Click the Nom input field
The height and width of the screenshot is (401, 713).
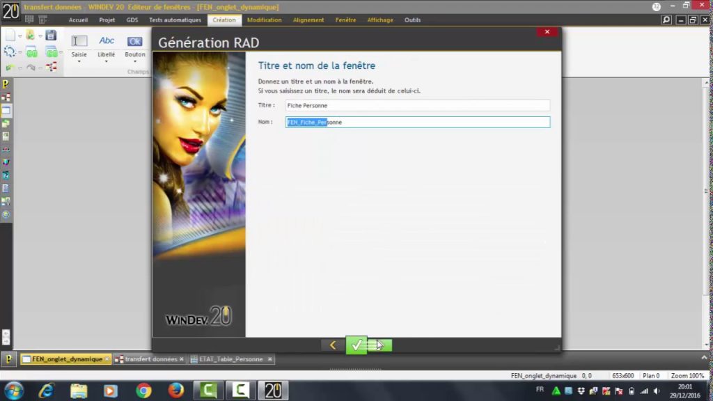418,123
